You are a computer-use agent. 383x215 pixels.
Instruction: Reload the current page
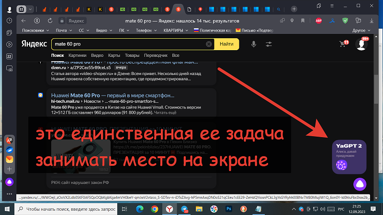(x=50, y=21)
